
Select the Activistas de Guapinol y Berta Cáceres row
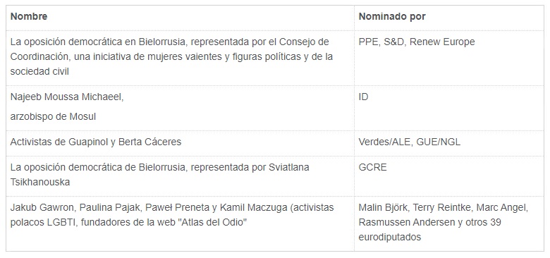click(275, 142)
